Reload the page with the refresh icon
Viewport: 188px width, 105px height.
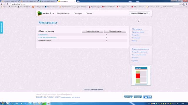click(7, 4)
